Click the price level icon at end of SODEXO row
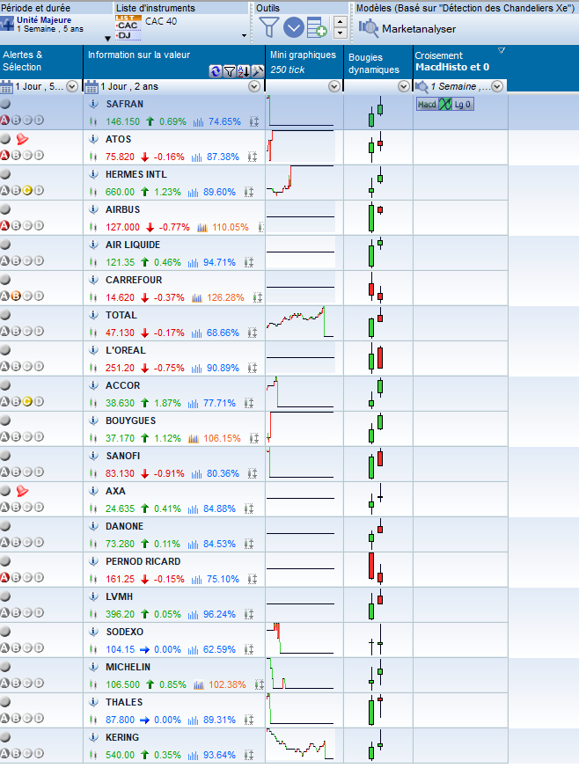Screen dimensions: 579x768 click(x=249, y=649)
